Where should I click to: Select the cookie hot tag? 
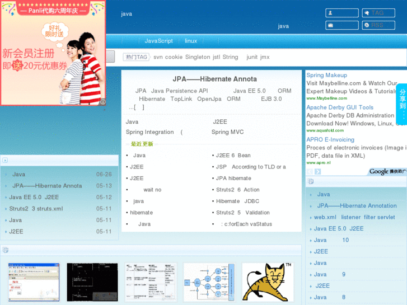point(174,57)
